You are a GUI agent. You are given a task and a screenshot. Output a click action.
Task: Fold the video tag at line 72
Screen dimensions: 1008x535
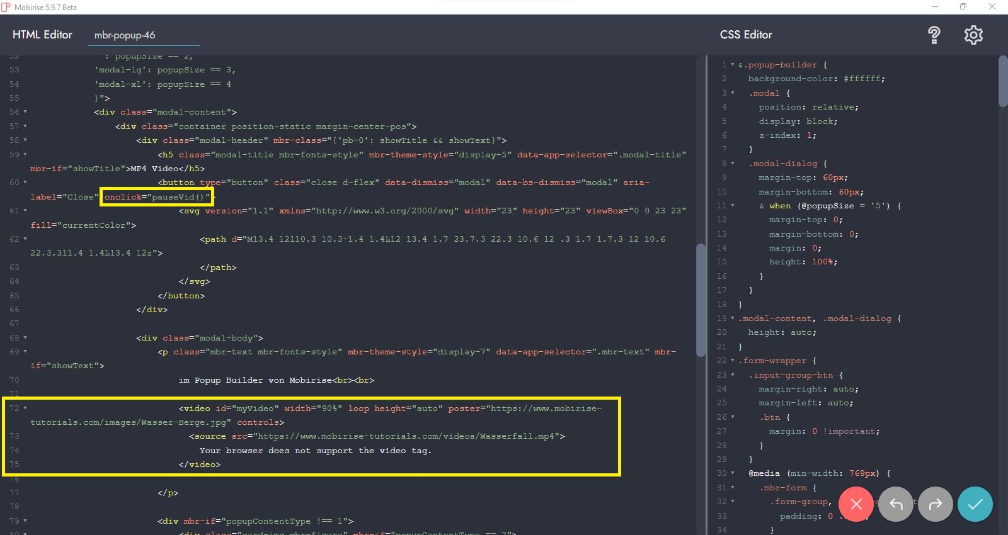pos(25,408)
